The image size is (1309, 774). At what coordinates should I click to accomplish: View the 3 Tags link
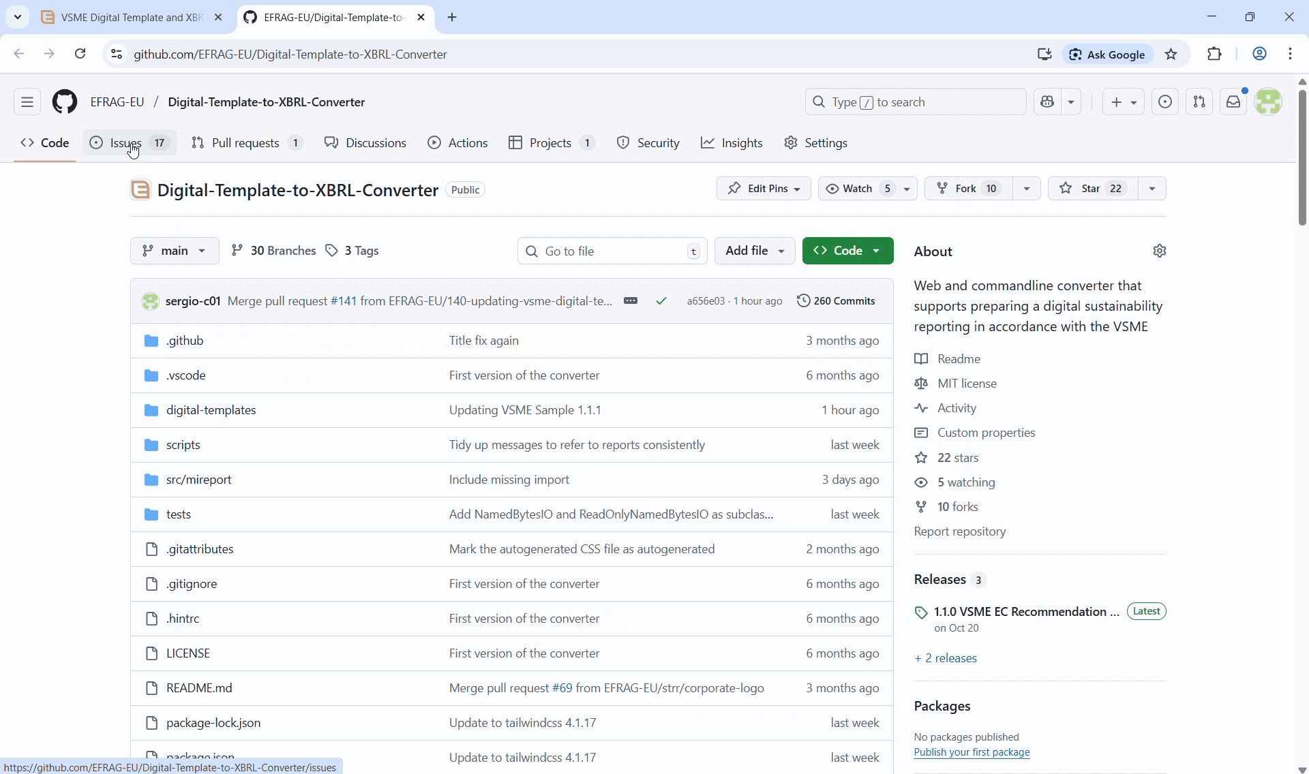352,251
